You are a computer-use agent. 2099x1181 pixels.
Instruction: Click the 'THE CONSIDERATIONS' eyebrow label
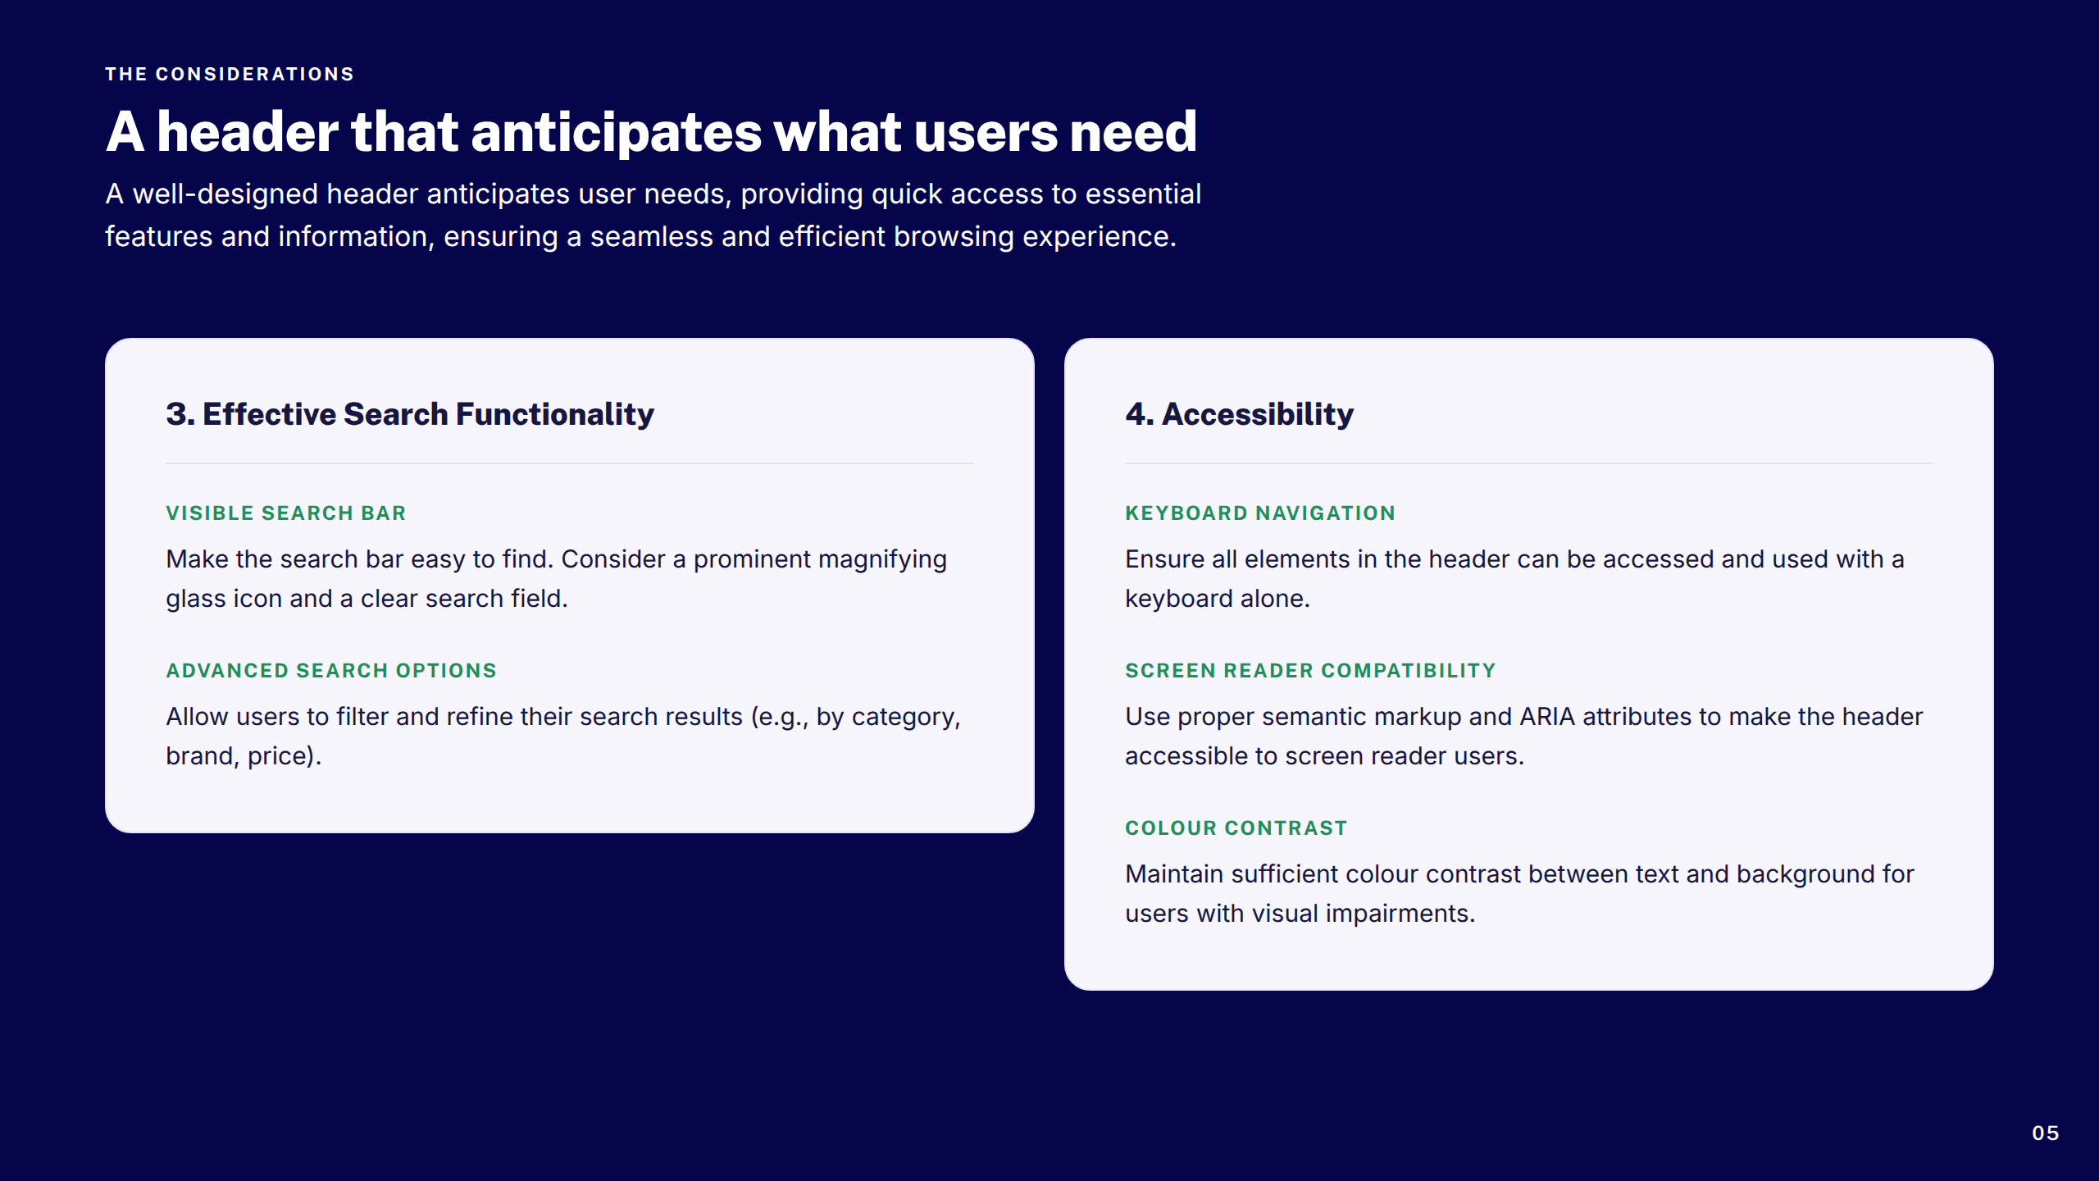coord(230,74)
